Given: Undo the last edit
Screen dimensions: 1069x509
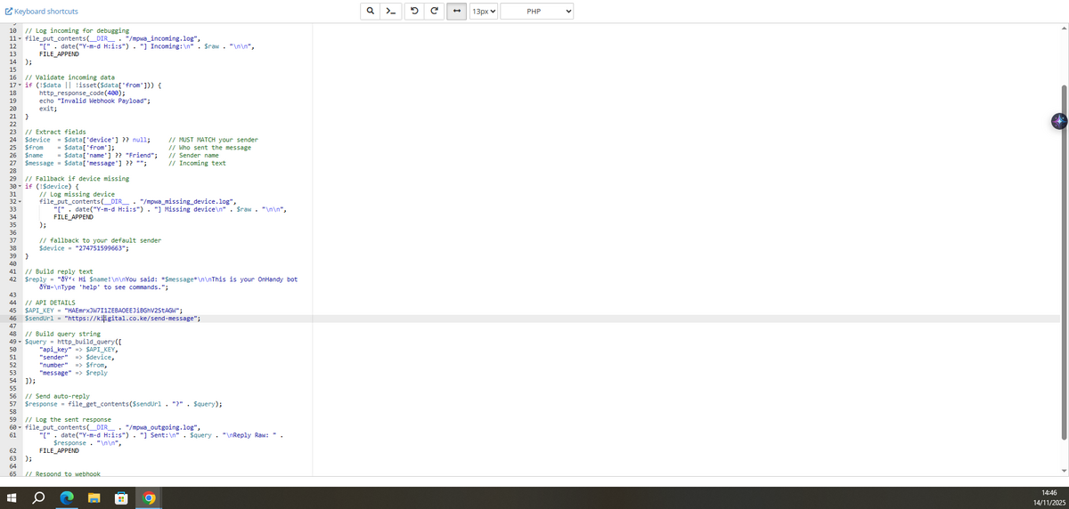Looking at the screenshot, I should (415, 12).
